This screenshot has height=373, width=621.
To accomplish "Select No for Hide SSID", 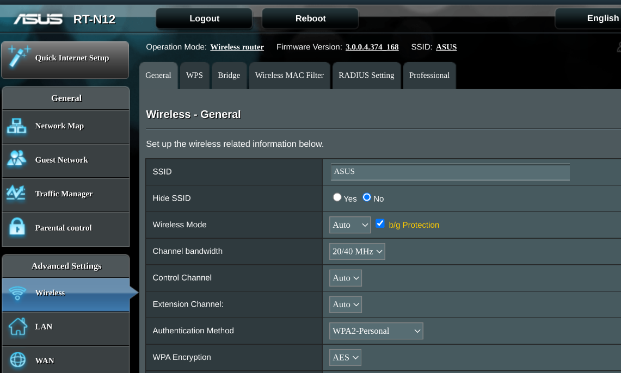I will point(367,197).
